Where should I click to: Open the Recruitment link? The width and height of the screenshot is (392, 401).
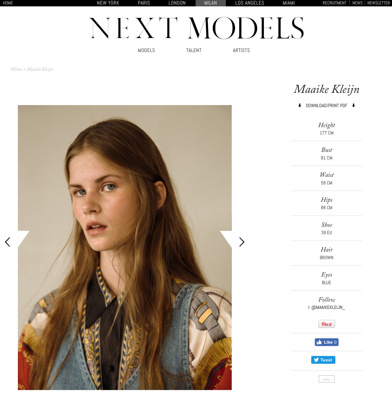point(334,3)
